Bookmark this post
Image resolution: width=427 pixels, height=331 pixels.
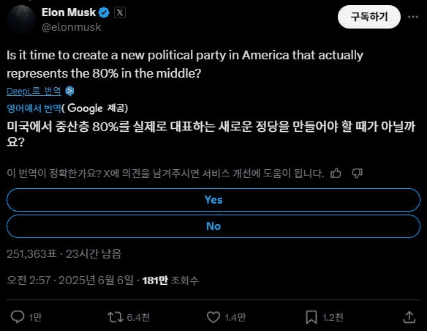pyautogui.click(x=311, y=317)
